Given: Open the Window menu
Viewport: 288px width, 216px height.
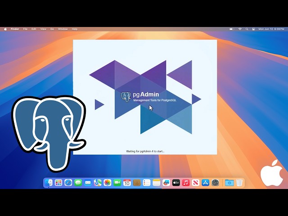Looking at the screenshot, I should 63,29.
